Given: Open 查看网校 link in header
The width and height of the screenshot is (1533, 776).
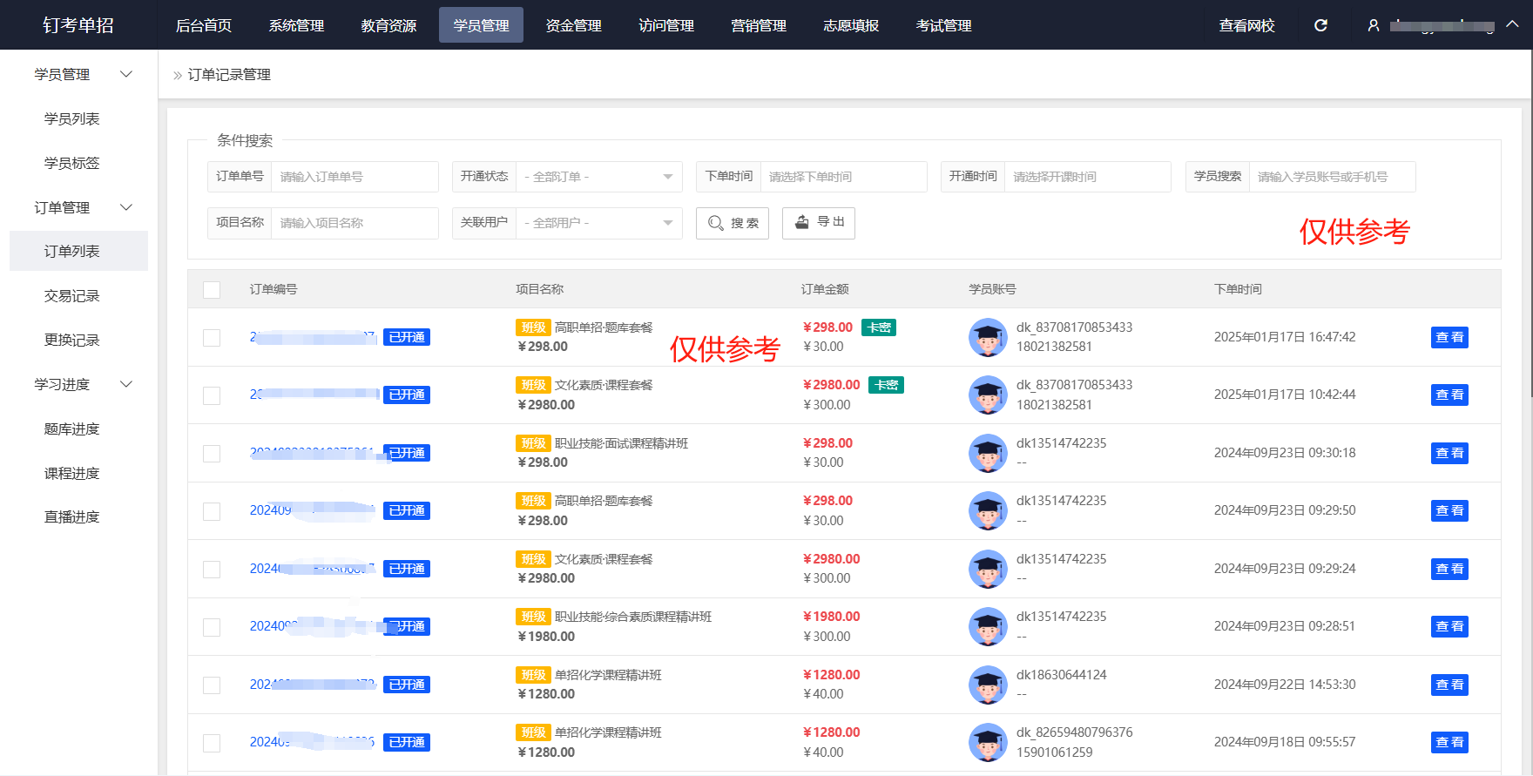Looking at the screenshot, I should point(1246,25).
